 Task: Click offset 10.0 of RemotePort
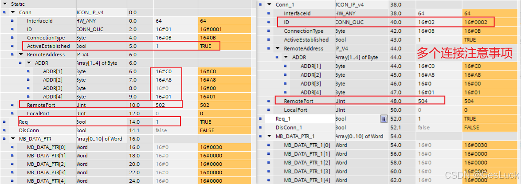click(x=135, y=105)
